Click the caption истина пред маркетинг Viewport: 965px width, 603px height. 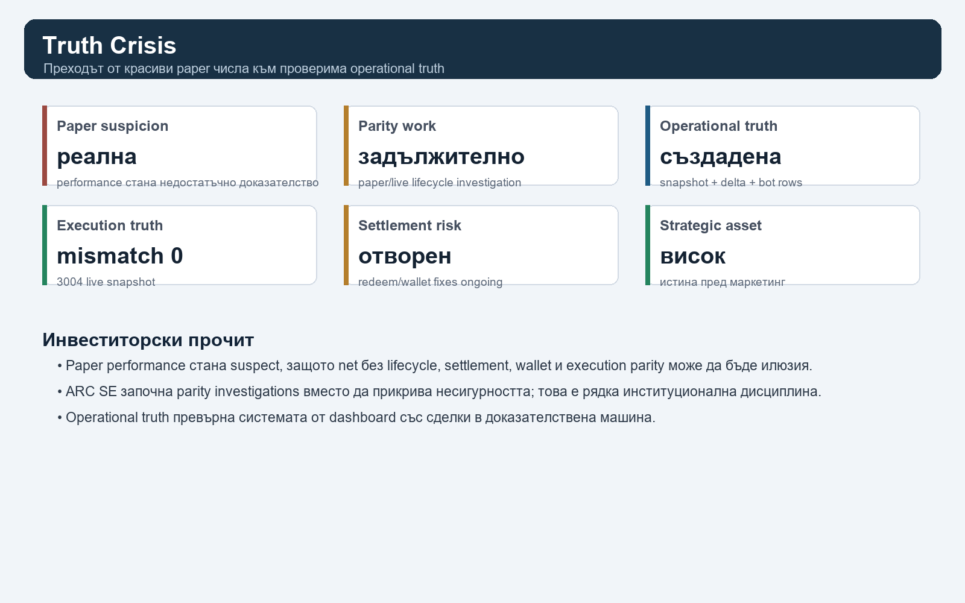pyautogui.click(x=722, y=282)
